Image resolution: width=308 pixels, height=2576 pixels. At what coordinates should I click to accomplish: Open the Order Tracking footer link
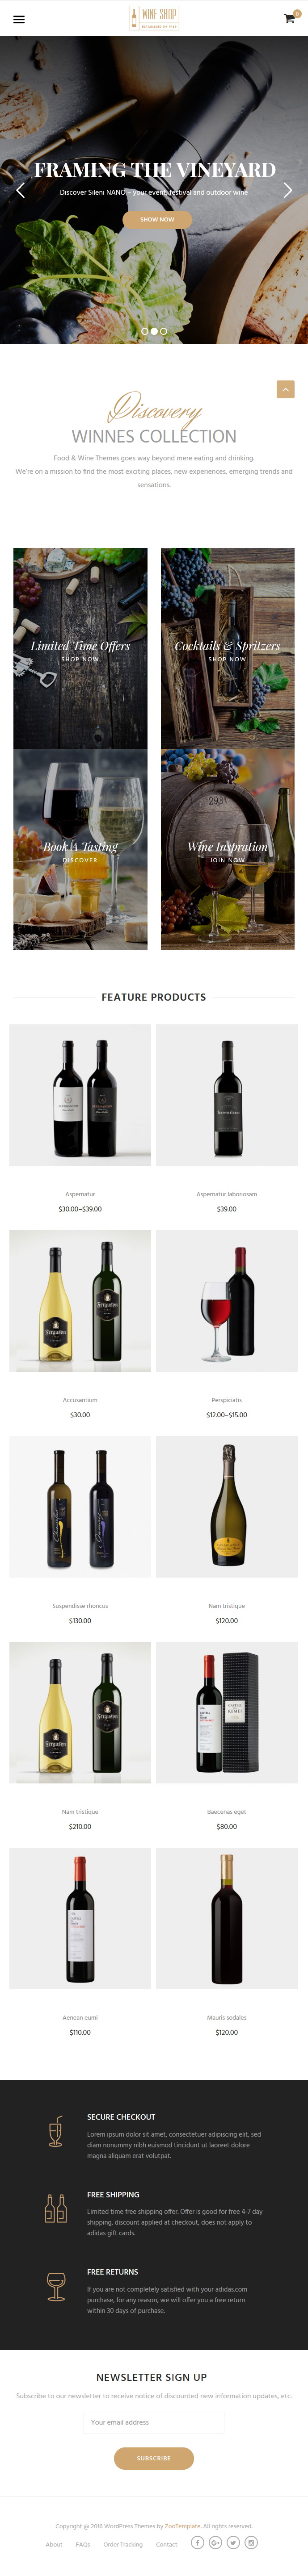pyautogui.click(x=123, y=2544)
